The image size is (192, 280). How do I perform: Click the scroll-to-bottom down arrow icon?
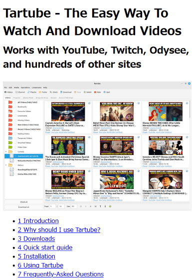click(105, 206)
